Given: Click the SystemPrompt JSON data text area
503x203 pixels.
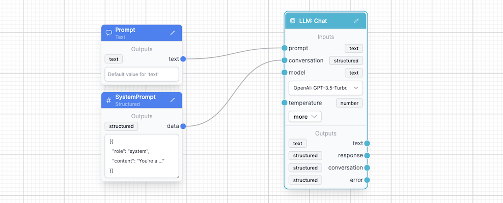Looking at the screenshot, I should (142, 156).
